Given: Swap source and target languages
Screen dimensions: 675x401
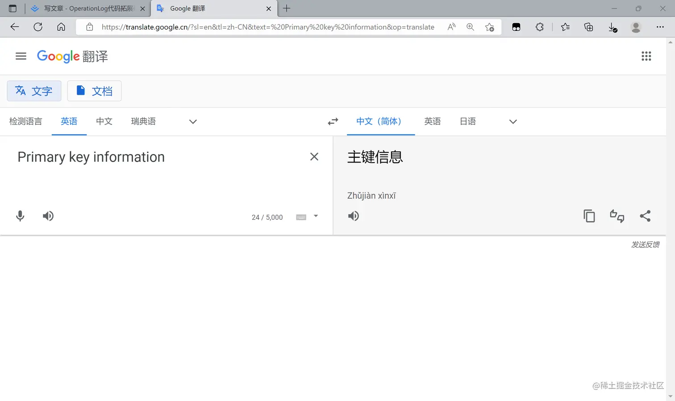Looking at the screenshot, I should tap(333, 121).
